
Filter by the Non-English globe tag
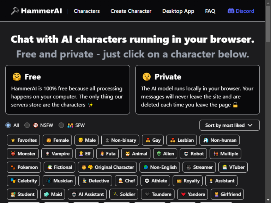pos(160,167)
